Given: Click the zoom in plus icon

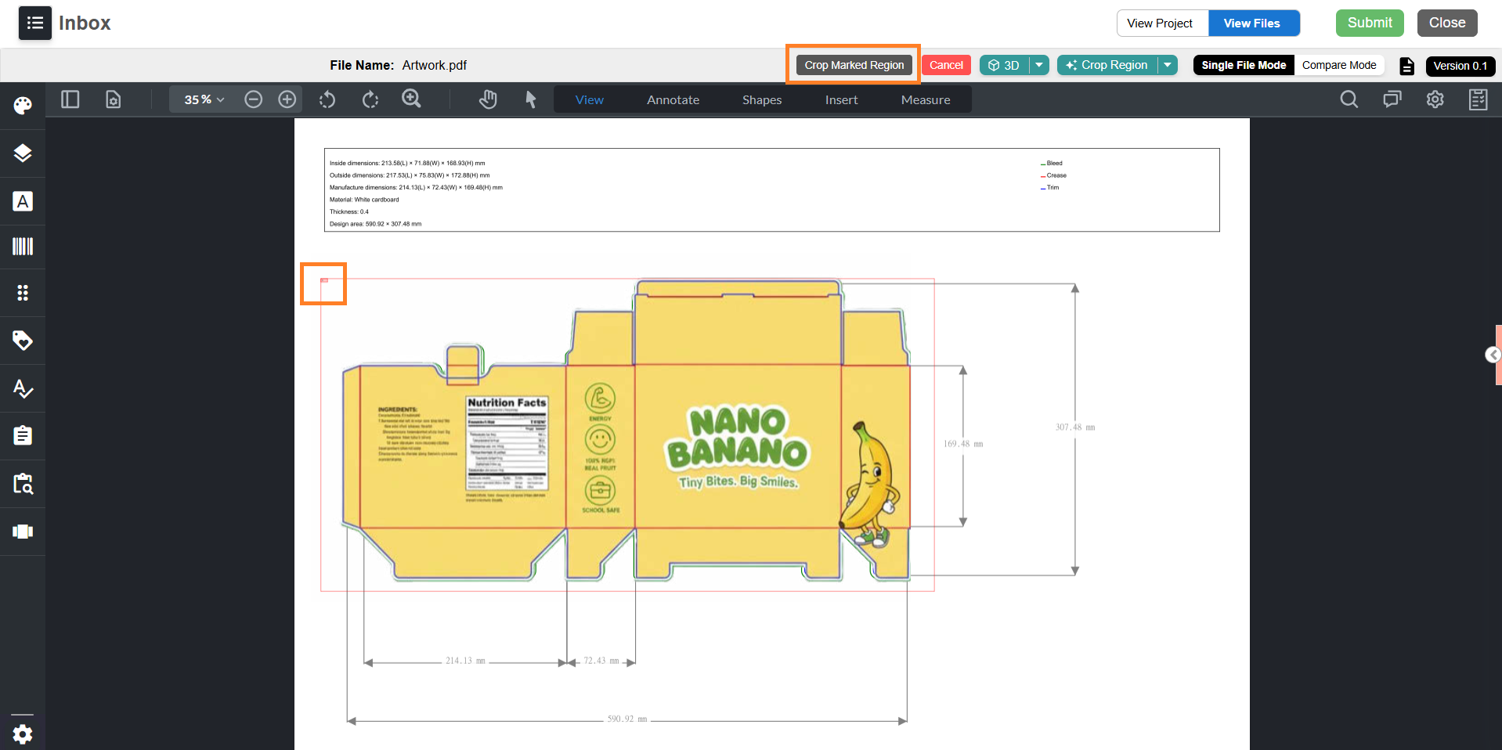Looking at the screenshot, I should tap(287, 99).
